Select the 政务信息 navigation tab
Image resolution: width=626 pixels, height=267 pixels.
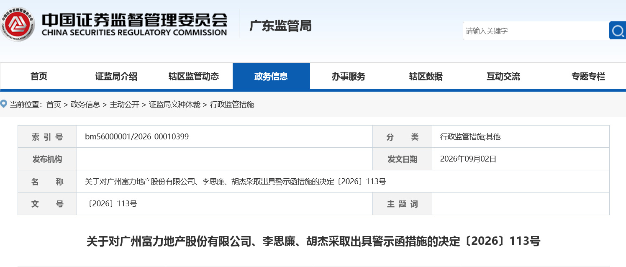coord(271,76)
